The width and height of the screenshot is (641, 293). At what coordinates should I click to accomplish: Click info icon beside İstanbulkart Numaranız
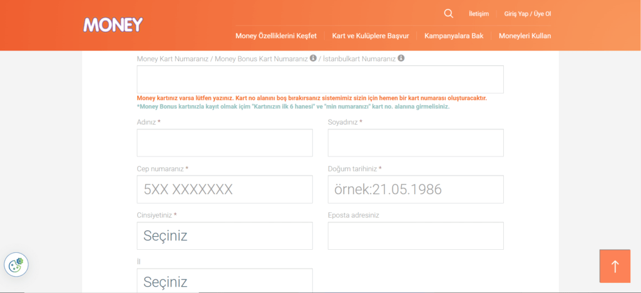coord(401,58)
